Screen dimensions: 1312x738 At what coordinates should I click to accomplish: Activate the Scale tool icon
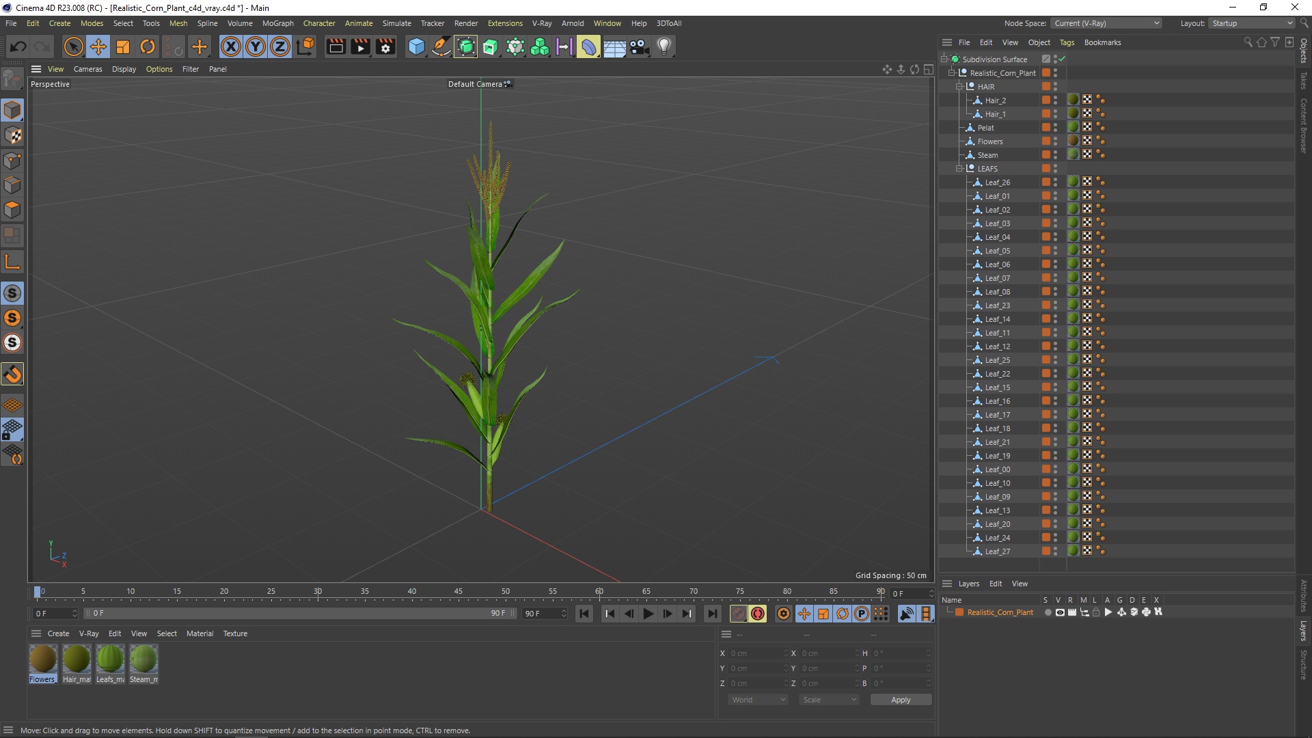pos(123,46)
